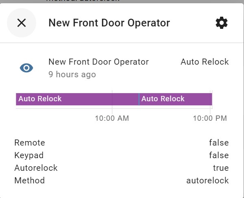Select the Remote attribute label
The height and width of the screenshot is (198, 244).
(x=30, y=143)
